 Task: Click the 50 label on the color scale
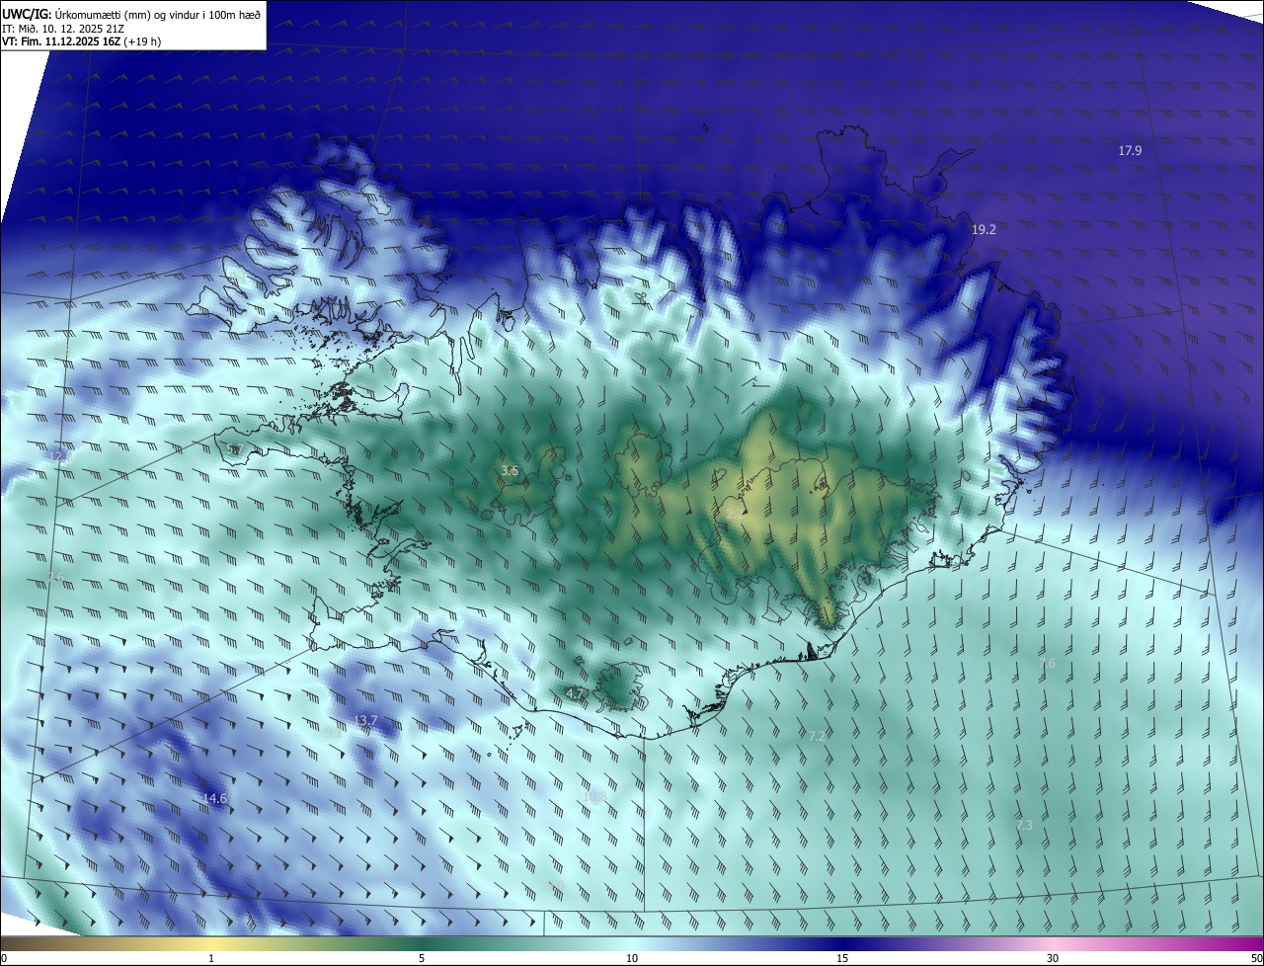(1256, 958)
